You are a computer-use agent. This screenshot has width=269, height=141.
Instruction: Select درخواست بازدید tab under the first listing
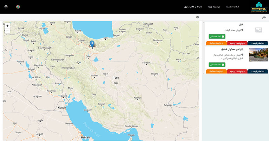coord(237,43)
